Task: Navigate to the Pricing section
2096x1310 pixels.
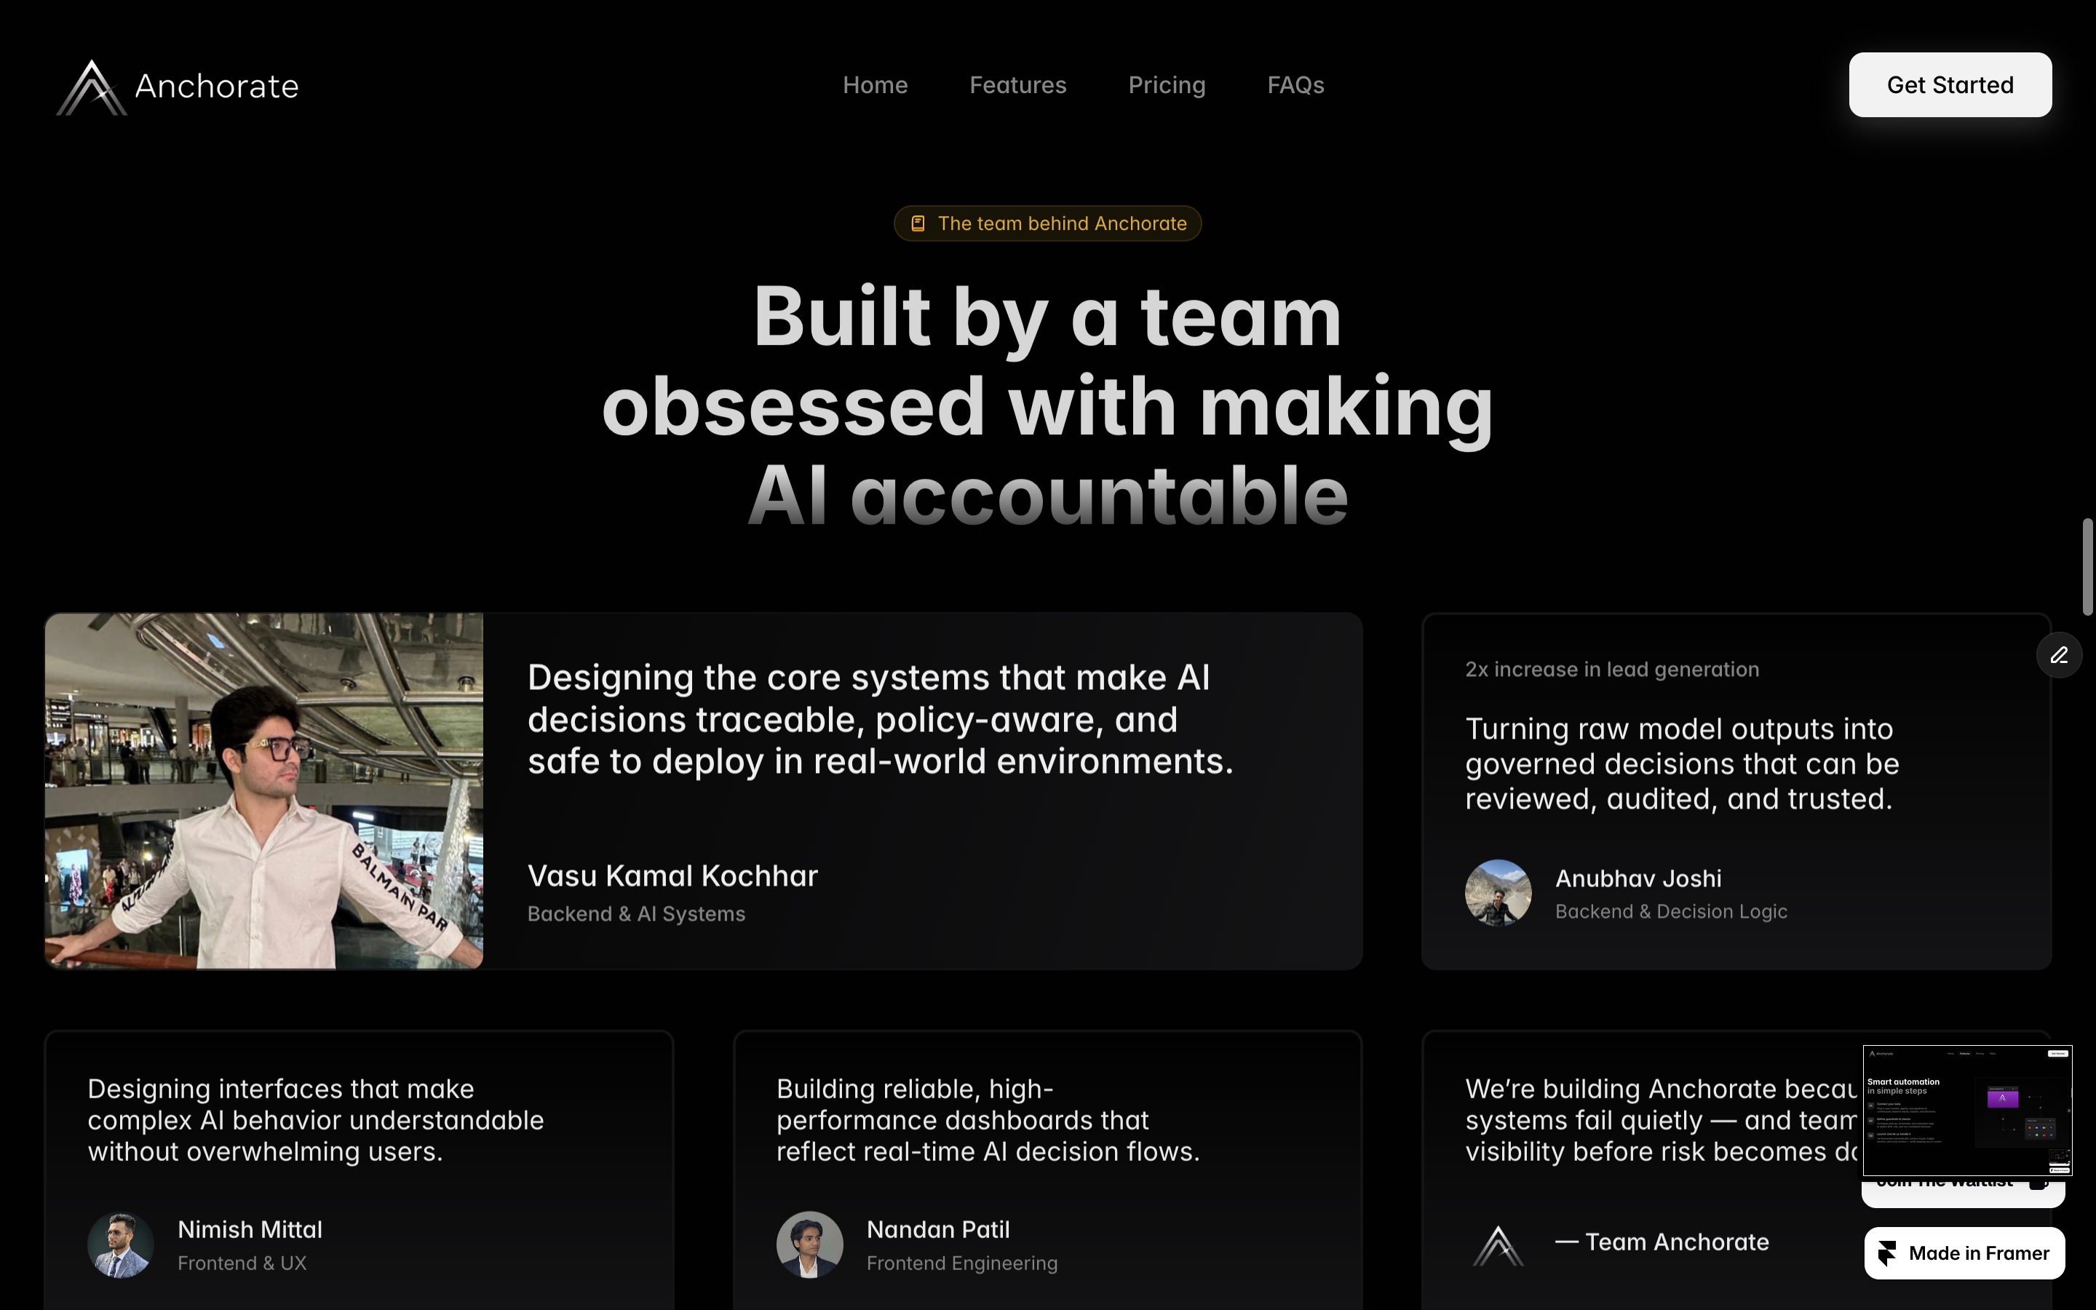Action: [1167, 85]
